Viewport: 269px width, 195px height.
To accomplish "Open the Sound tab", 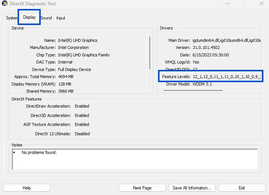I will [46, 18].
